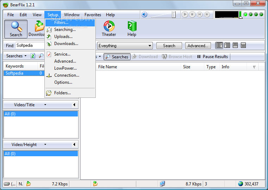Sort by Type column header

tap(212, 67)
